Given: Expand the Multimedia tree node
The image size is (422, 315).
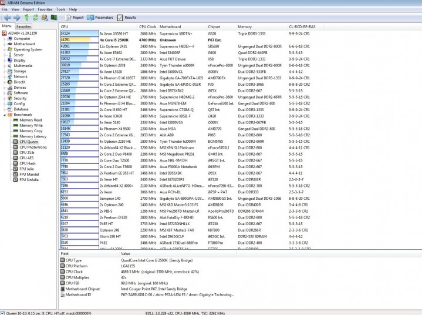Looking at the screenshot, I should [4, 66].
